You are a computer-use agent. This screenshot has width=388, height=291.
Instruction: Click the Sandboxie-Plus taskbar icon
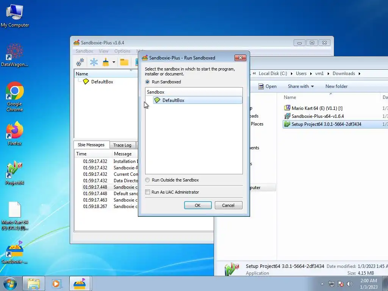(x=80, y=283)
